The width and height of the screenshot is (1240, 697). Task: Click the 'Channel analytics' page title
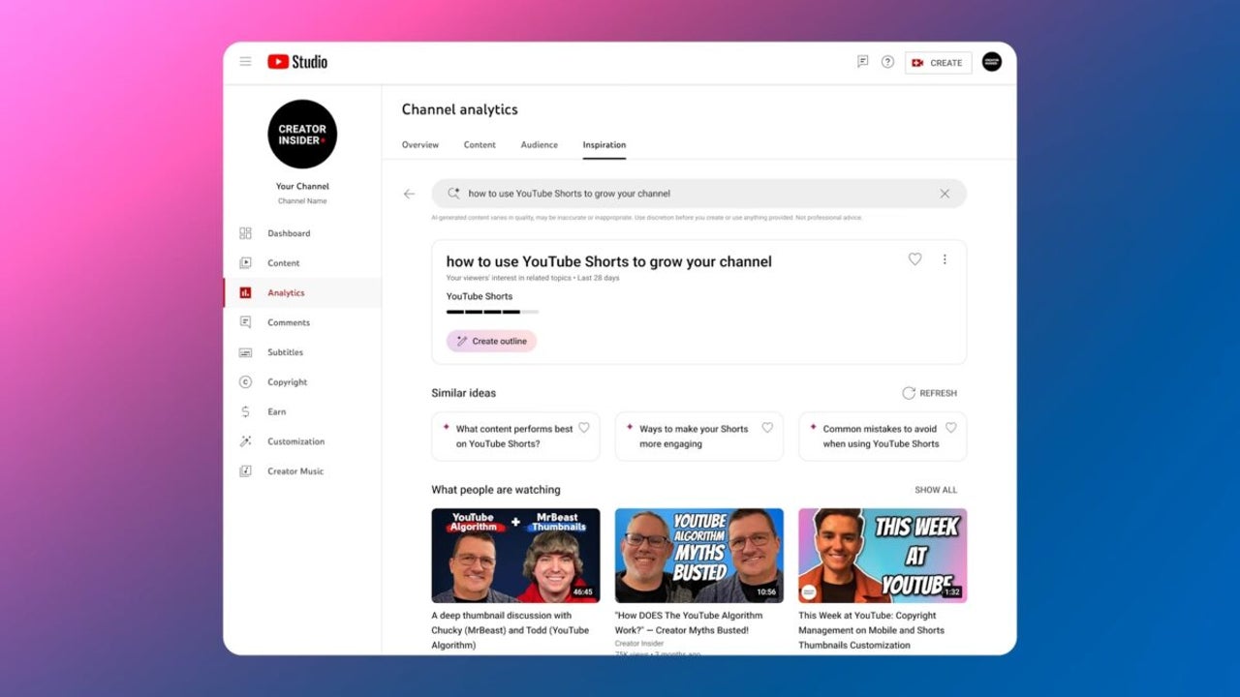pos(460,109)
